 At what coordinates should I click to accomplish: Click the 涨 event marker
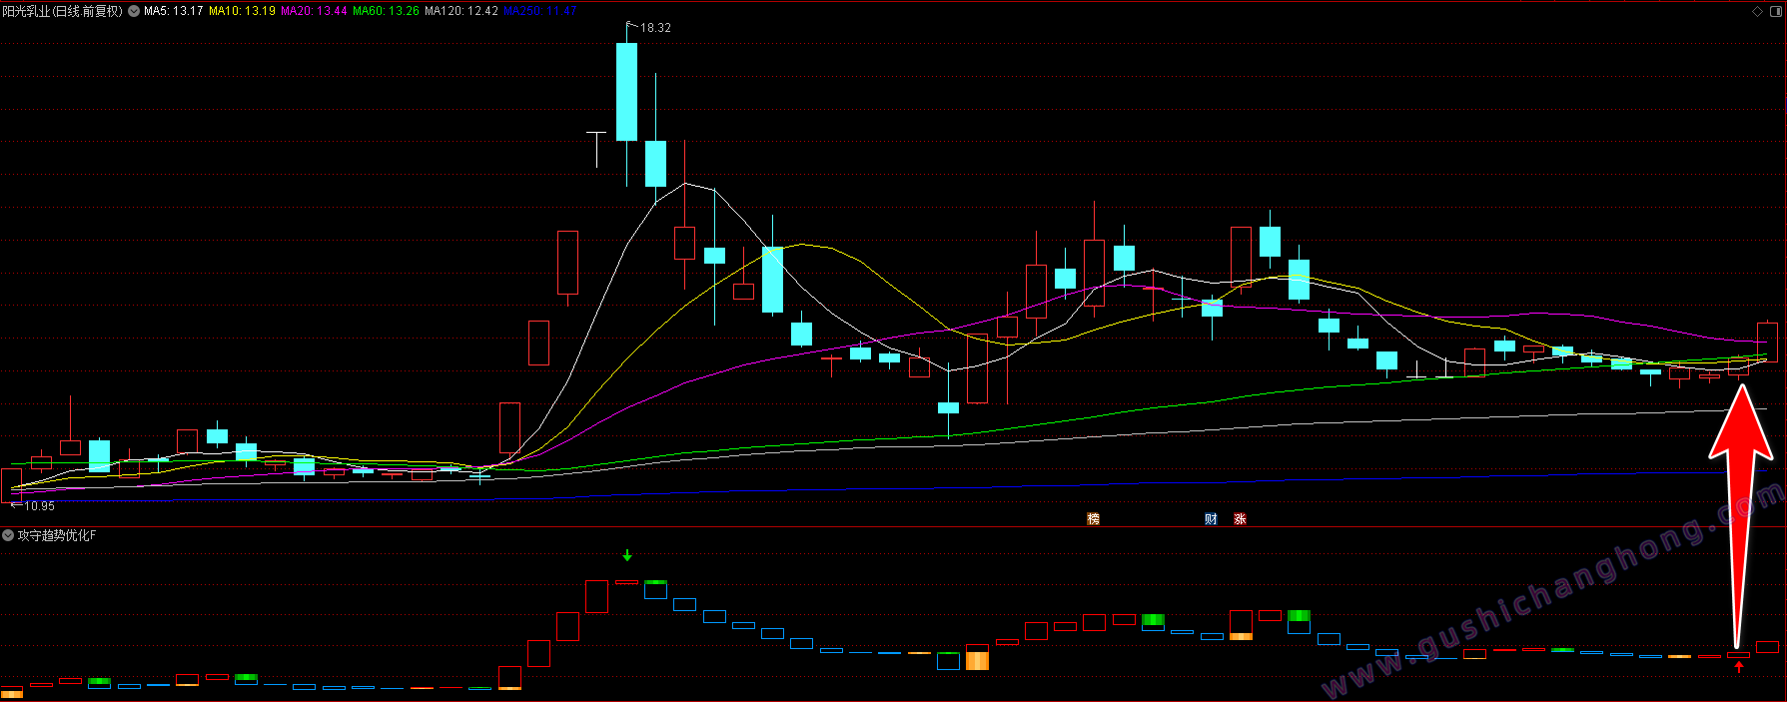[1240, 519]
